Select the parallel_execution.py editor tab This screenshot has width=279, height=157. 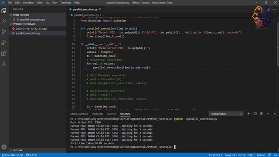(85, 9)
